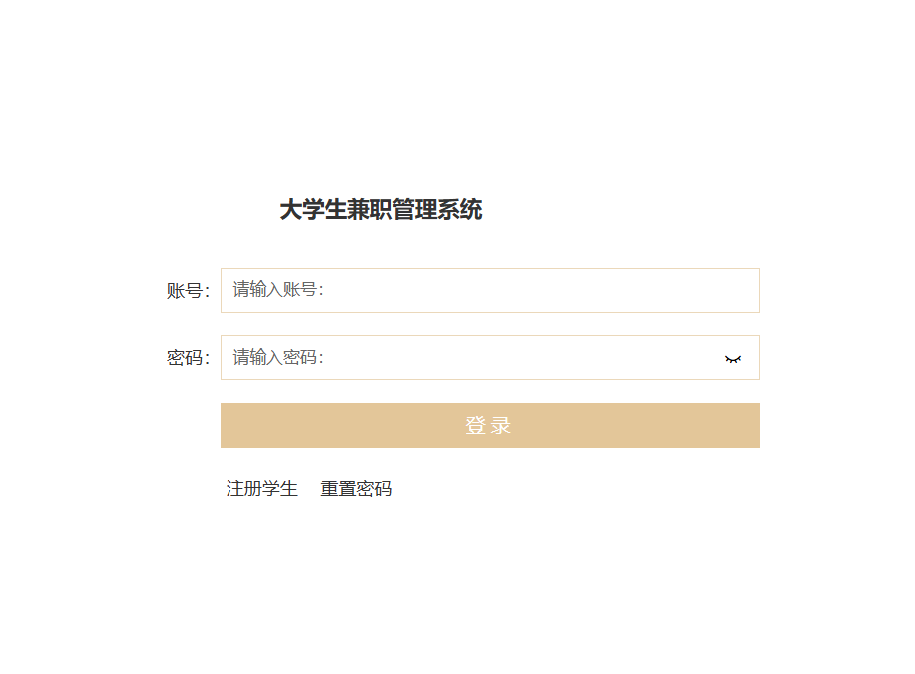Reset a forgotten password
The image size is (915, 674).
[356, 489]
